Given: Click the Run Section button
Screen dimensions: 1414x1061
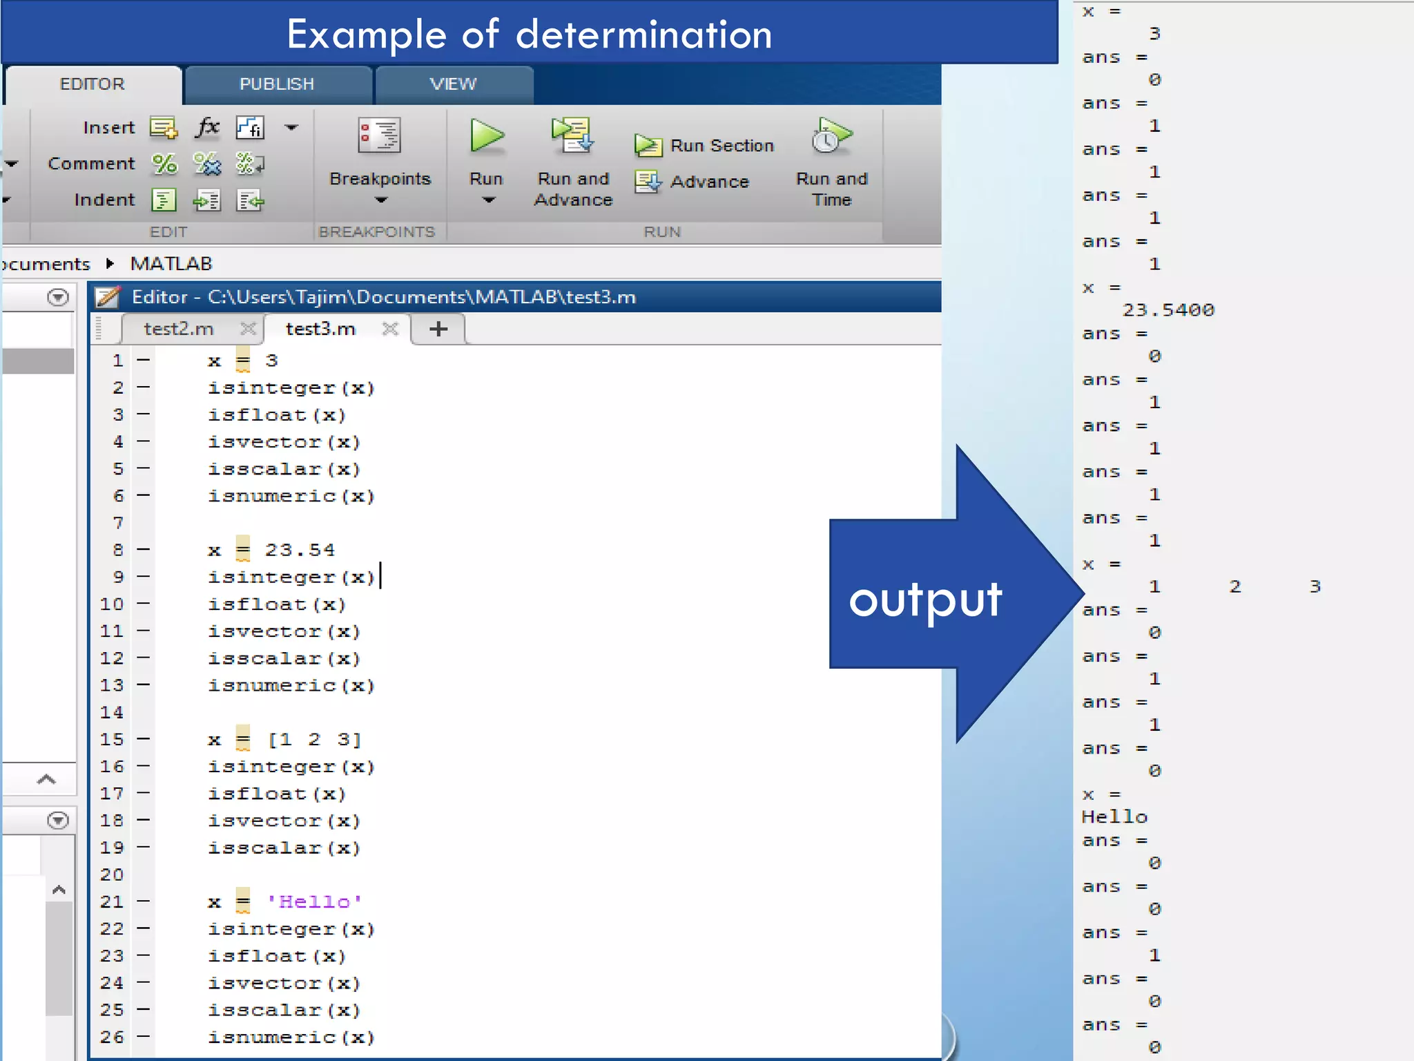Looking at the screenshot, I should click(x=705, y=146).
